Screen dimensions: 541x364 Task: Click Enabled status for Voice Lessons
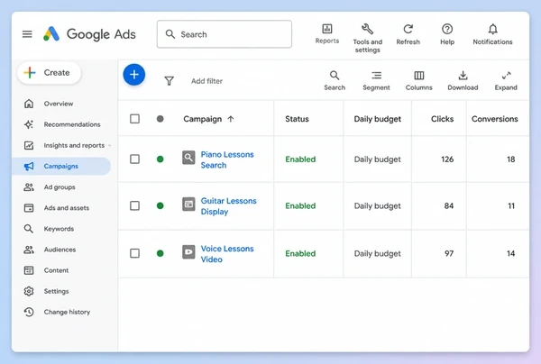[x=300, y=253]
